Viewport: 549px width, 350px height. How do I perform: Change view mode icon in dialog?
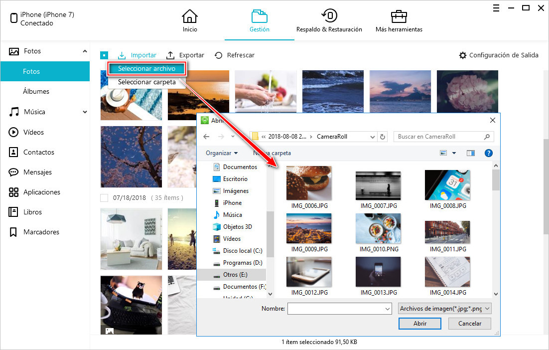443,153
